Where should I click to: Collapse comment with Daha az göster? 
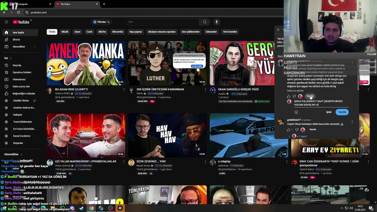point(295,90)
